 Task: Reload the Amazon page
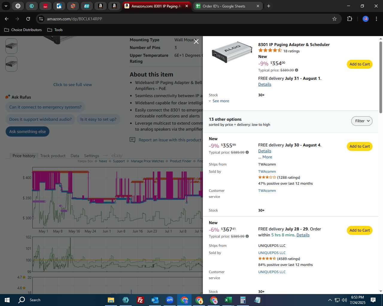[28, 19]
